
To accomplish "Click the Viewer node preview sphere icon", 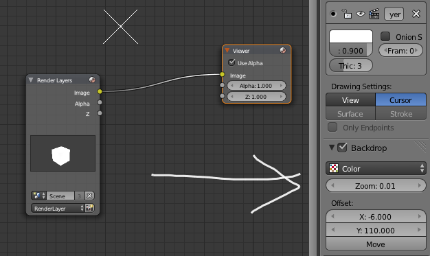I will pos(283,50).
